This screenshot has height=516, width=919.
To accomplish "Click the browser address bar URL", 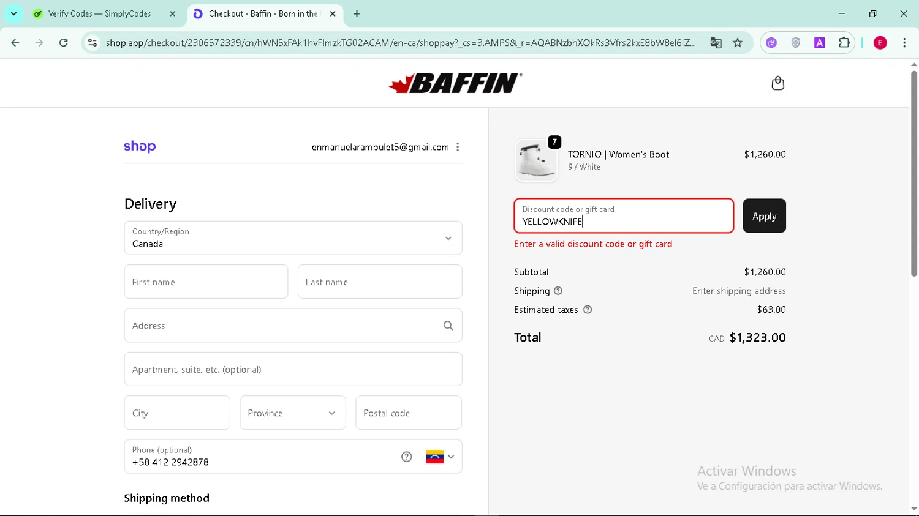I will 401,43.
